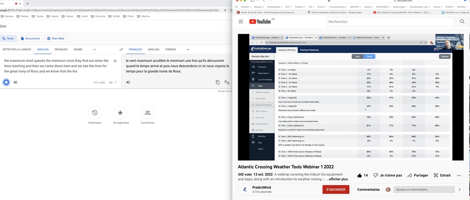Clear the source text with the X
The height and width of the screenshot is (200, 470).
(x=115, y=61)
